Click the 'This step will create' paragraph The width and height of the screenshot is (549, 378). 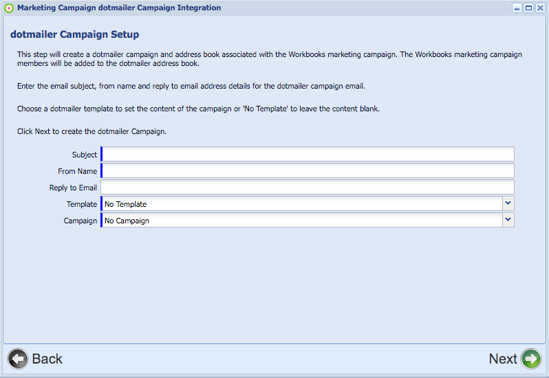(x=270, y=58)
